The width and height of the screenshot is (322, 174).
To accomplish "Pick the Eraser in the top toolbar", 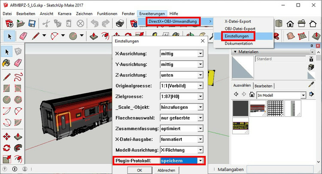I will tap(23, 36).
